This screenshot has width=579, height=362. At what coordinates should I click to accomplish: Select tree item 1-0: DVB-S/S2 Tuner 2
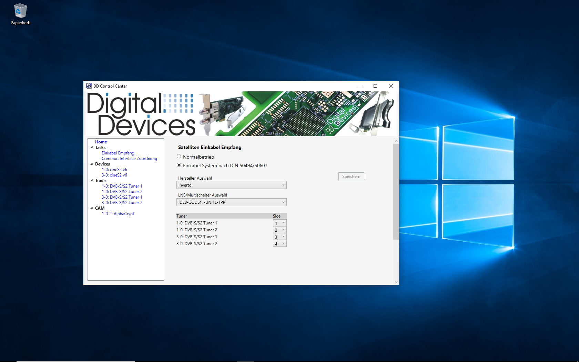pos(122,192)
